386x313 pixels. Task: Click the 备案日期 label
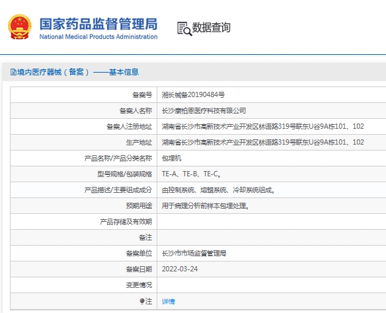[139, 269]
